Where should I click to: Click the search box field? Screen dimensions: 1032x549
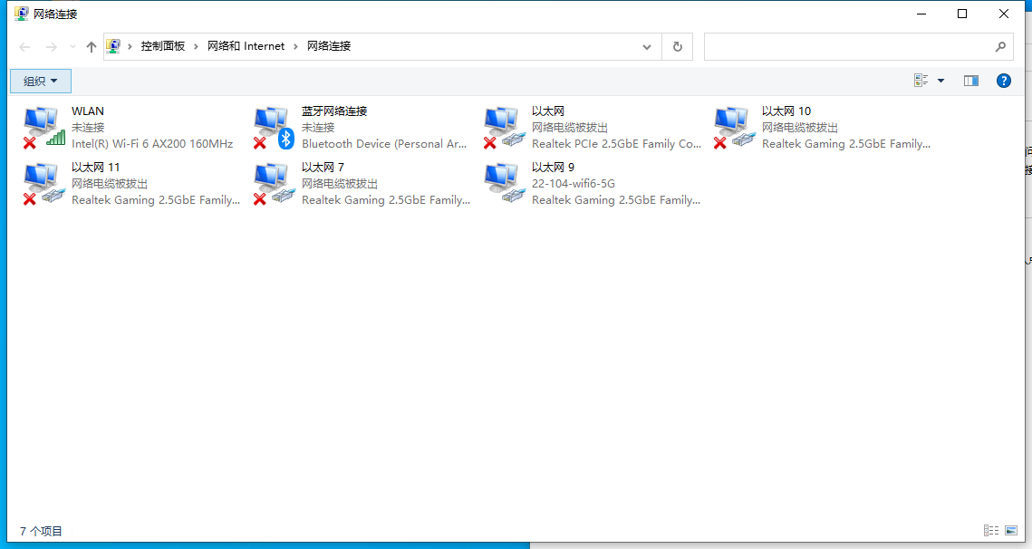(x=847, y=47)
